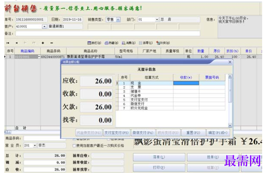Click scroll-down arrow of payment list
Image resolution: width=268 pixels, height=173 pixels.
pyautogui.click(x=230, y=125)
